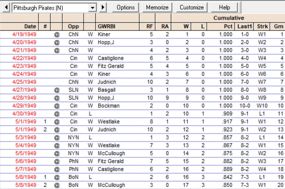
Task: Open Help
Action: (x=224, y=8)
